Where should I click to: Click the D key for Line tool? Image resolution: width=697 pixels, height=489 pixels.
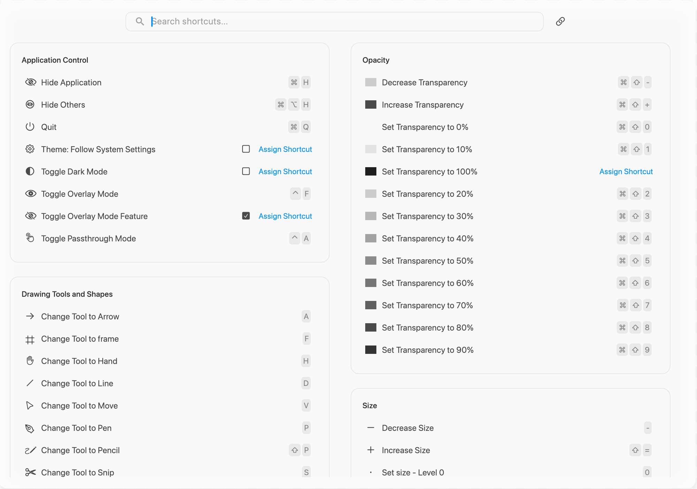[x=306, y=383]
